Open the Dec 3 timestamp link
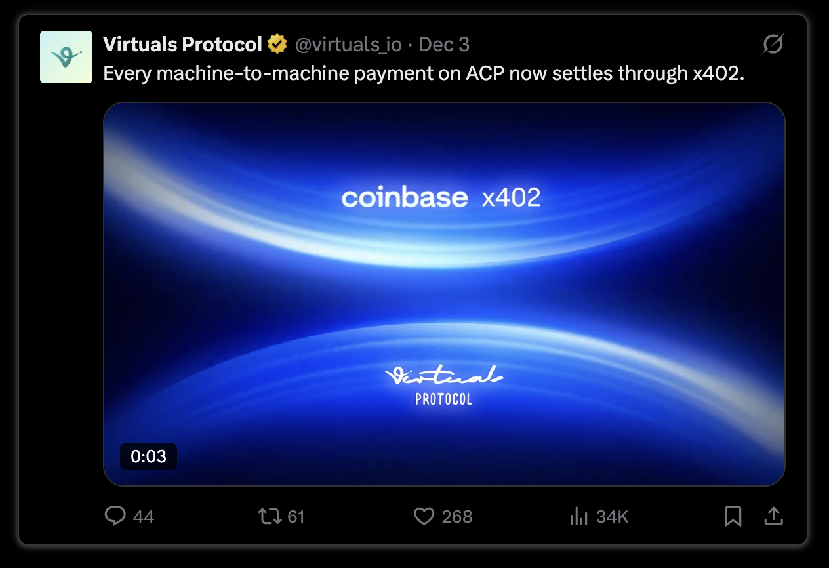The image size is (829, 568). point(444,45)
